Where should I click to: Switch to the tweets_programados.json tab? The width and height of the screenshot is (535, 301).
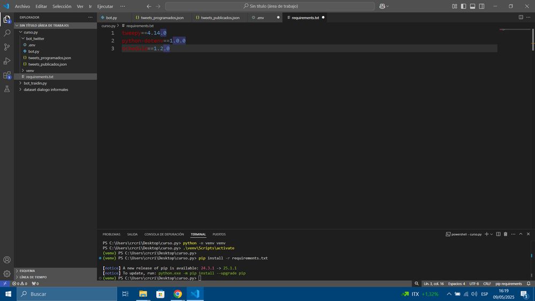(x=162, y=18)
